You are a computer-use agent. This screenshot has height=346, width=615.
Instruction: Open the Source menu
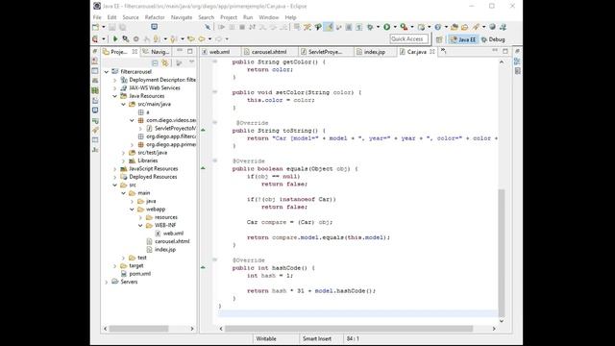[131, 17]
